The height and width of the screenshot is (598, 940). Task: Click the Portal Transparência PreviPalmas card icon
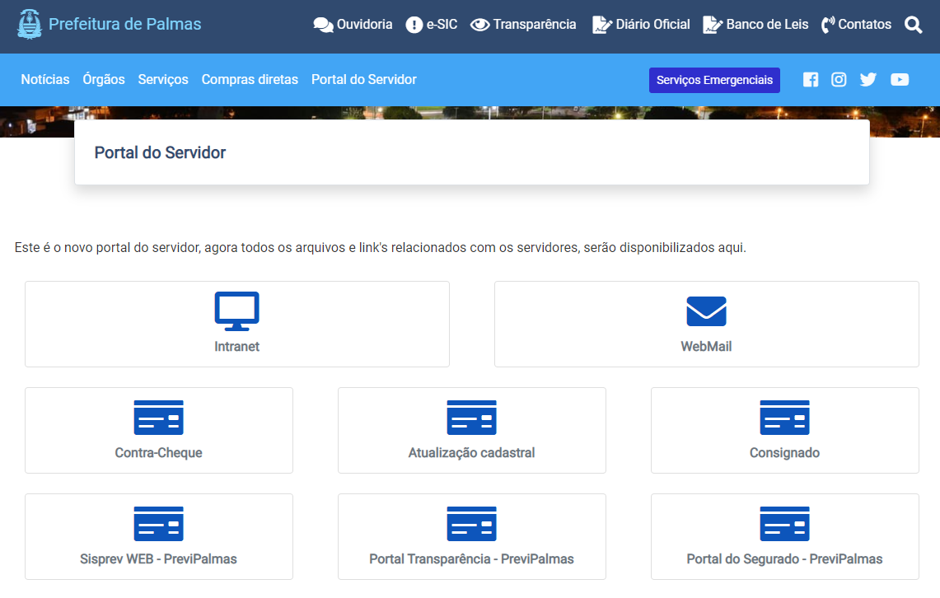click(472, 524)
